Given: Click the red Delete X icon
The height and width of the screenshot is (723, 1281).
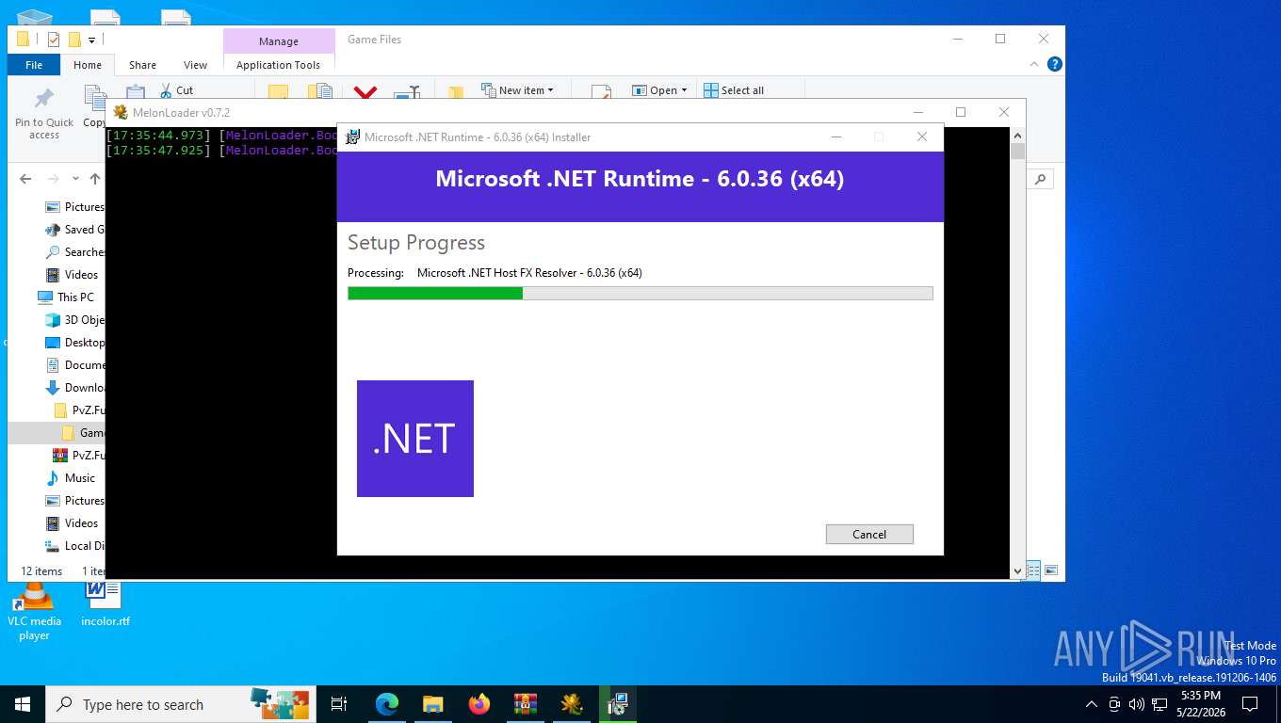Looking at the screenshot, I should (365, 92).
